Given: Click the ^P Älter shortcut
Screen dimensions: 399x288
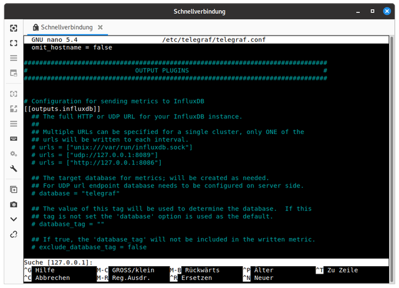Looking at the screenshot, I should [258, 270].
